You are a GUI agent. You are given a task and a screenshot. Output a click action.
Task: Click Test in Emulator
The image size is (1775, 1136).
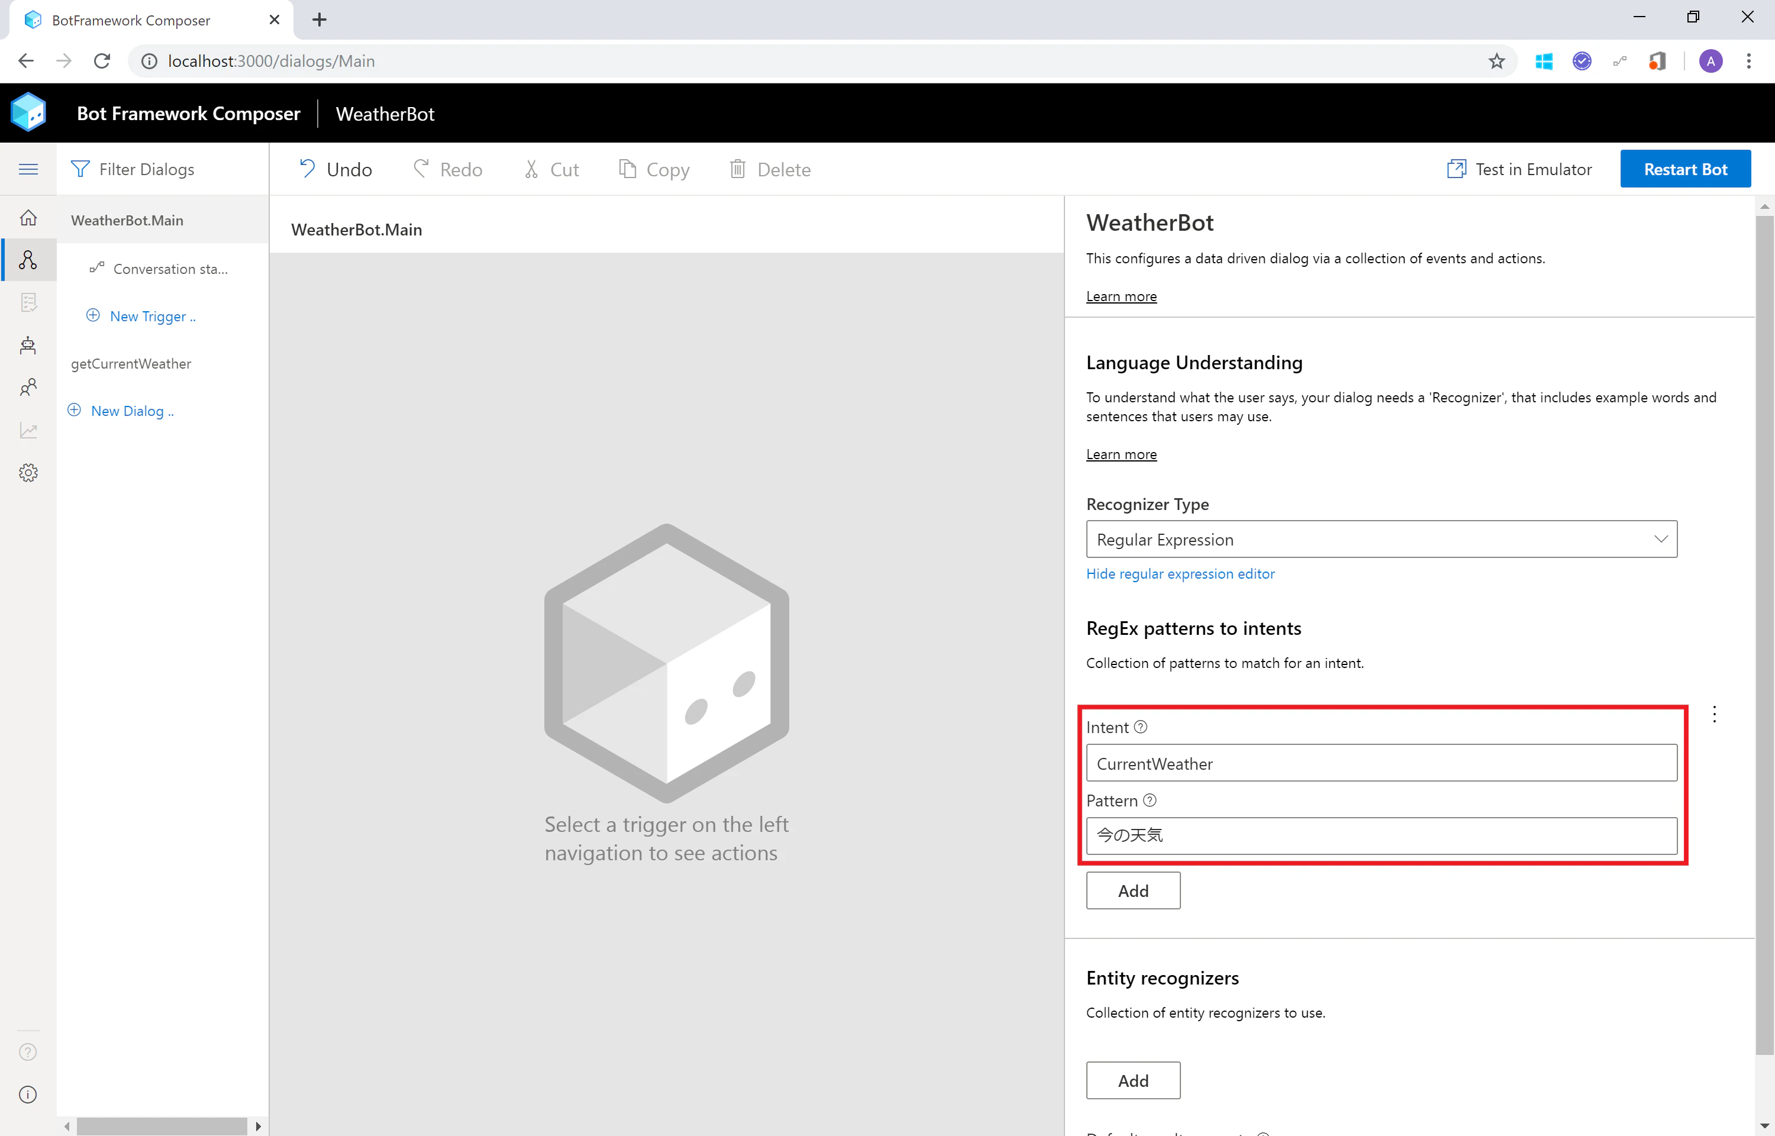[x=1520, y=169]
